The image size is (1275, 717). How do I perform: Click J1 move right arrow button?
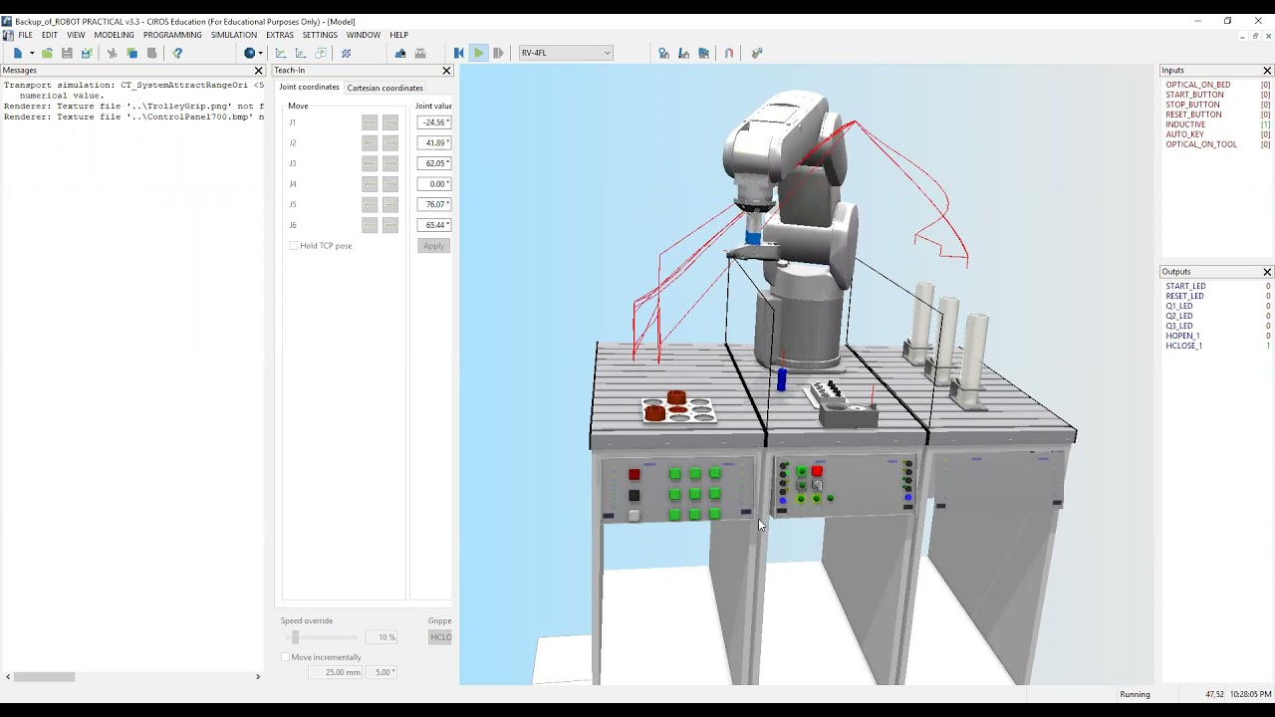pos(390,122)
